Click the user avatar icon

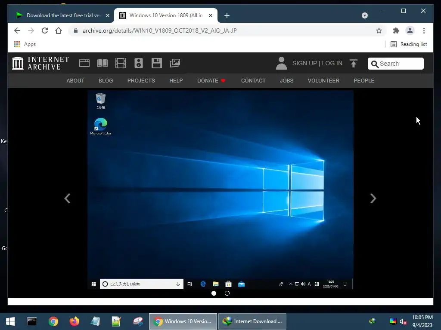281,63
